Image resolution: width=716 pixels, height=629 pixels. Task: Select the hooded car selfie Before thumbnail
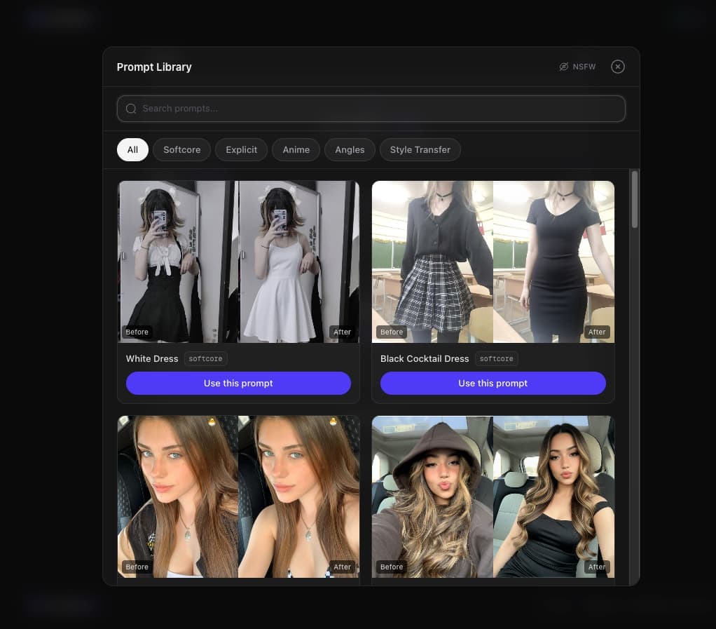432,496
